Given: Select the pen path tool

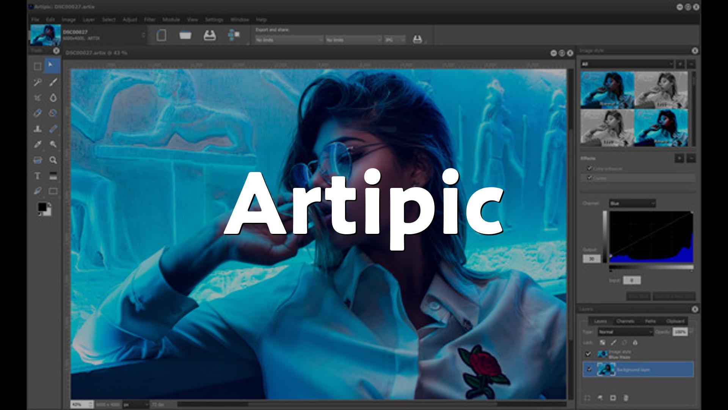Looking at the screenshot, I should click(37, 191).
